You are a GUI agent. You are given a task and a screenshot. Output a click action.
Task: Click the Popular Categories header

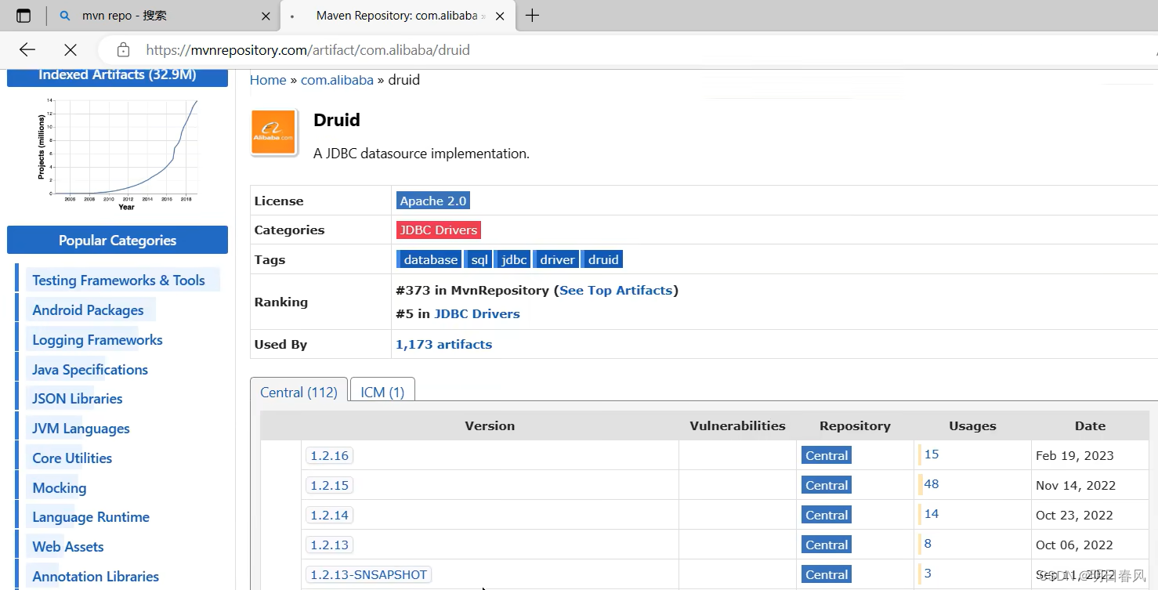[x=118, y=241]
